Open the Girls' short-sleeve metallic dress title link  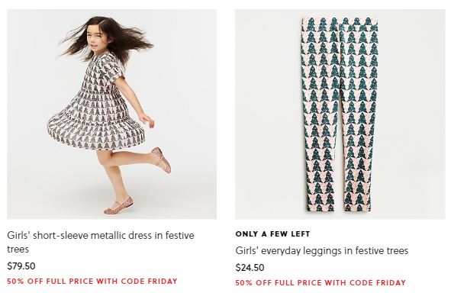101,242
